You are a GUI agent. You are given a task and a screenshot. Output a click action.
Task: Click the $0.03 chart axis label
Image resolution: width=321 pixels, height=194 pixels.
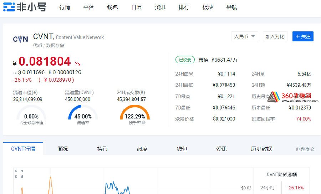point(246,188)
